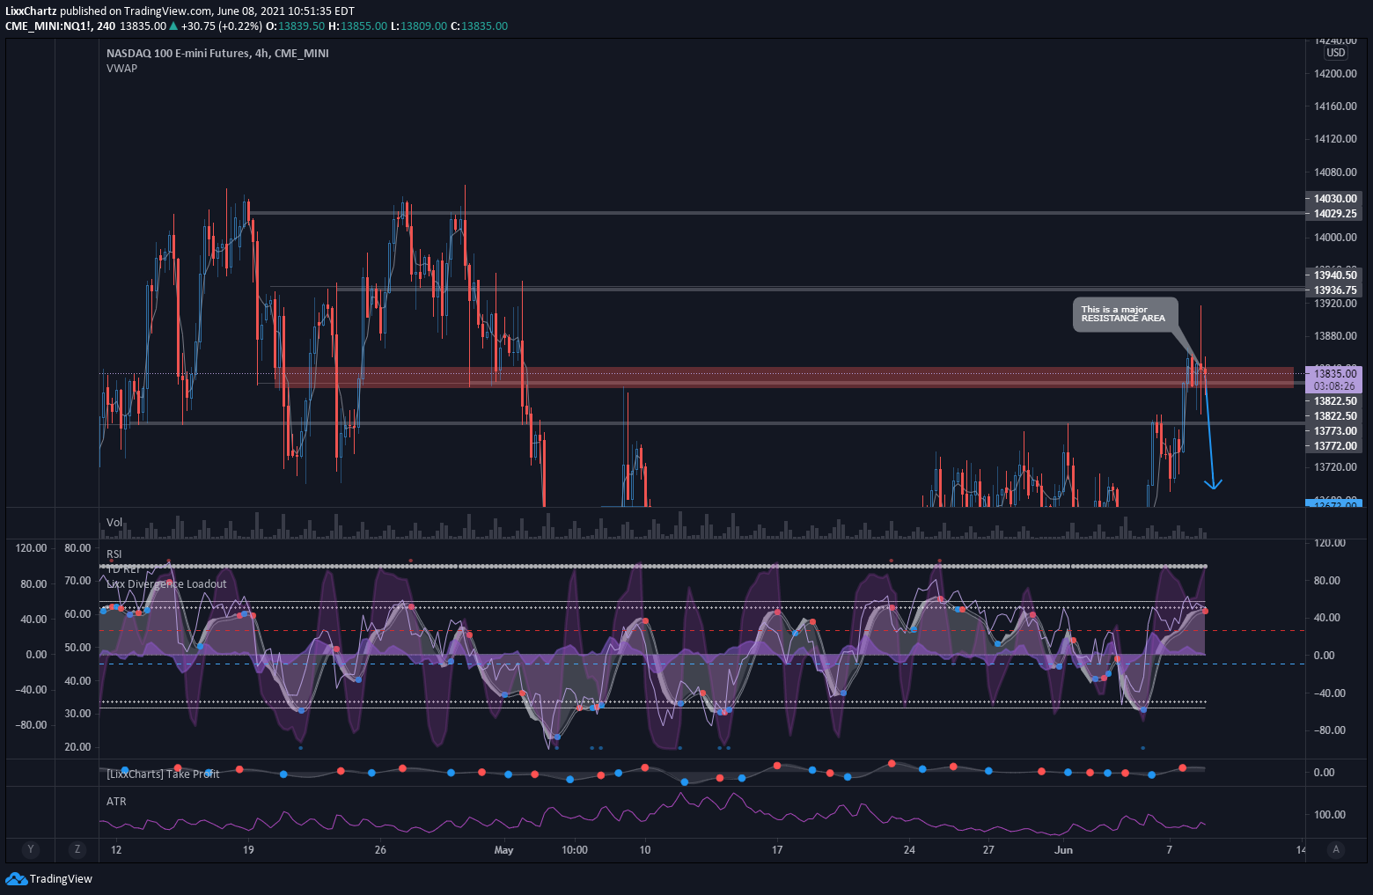The width and height of the screenshot is (1373, 895).
Task: Click the Jun label on time axis
Action: pyautogui.click(x=1064, y=850)
